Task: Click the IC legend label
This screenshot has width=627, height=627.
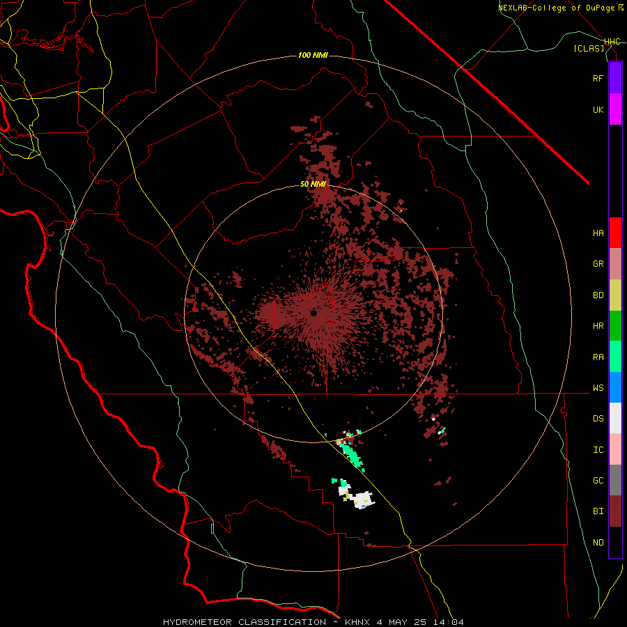Action: [598, 449]
